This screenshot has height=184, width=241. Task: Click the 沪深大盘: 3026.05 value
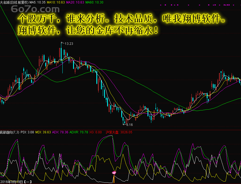click(119, 132)
